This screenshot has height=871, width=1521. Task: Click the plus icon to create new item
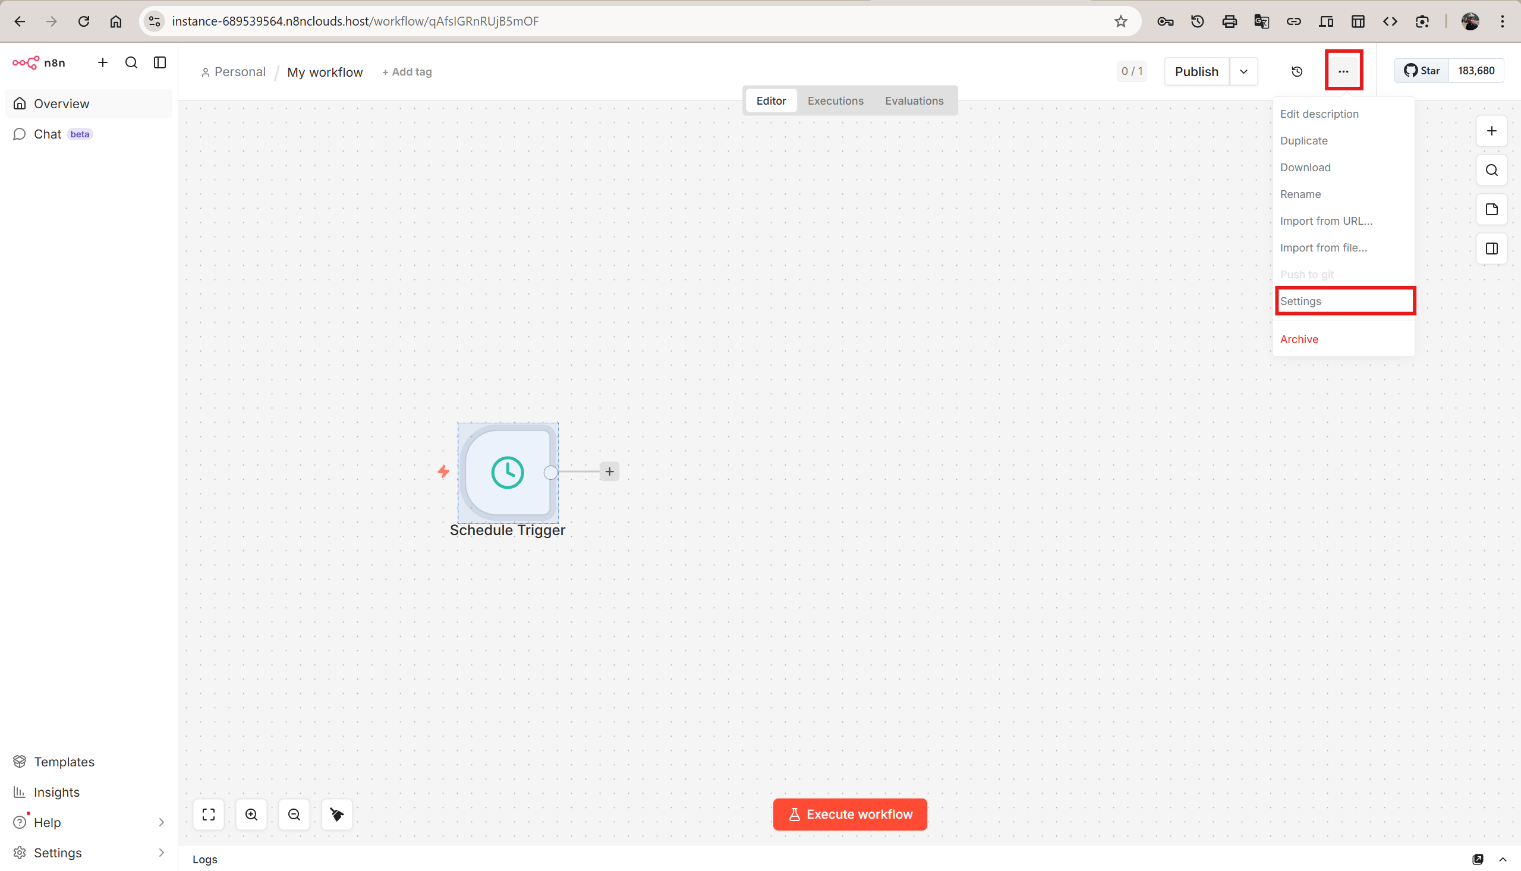pos(103,63)
